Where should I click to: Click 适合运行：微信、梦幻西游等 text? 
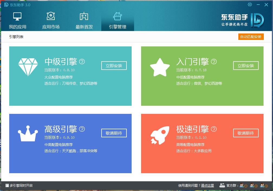pyautogui.click(x=199, y=83)
